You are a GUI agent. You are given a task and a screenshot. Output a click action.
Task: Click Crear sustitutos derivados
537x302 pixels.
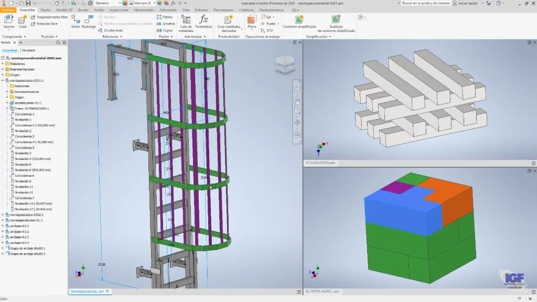pos(229,24)
